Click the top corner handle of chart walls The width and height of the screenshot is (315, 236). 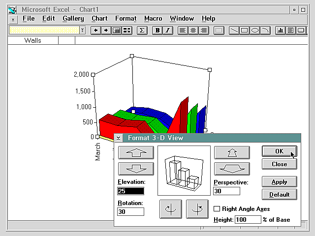(x=132, y=56)
